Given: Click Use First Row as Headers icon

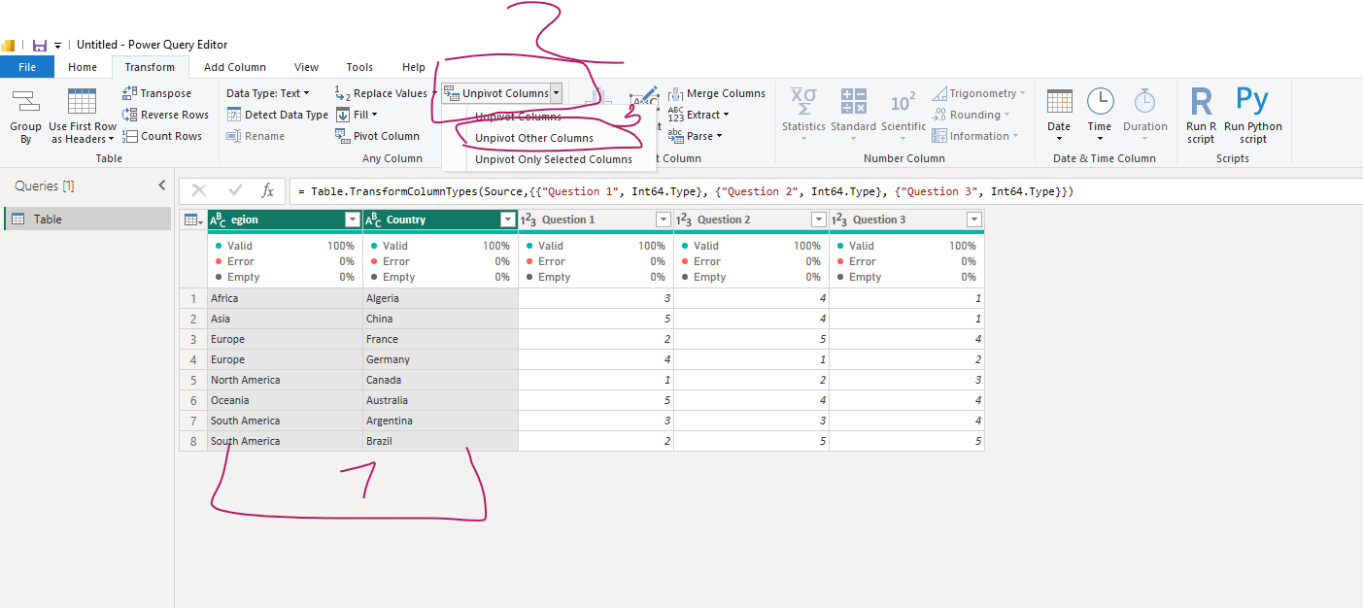Looking at the screenshot, I should [x=83, y=102].
